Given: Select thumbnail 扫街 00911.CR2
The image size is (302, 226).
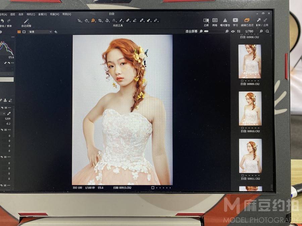Looking at the screenshot, I should [x=250, y=156].
